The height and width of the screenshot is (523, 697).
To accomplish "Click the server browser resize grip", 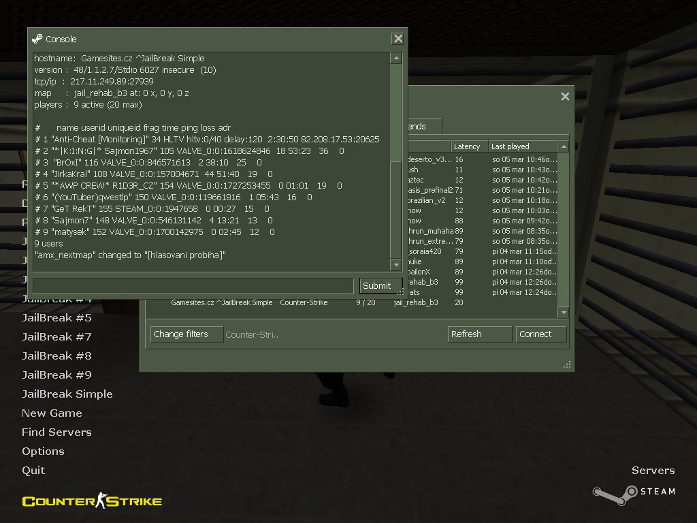I will [x=567, y=365].
